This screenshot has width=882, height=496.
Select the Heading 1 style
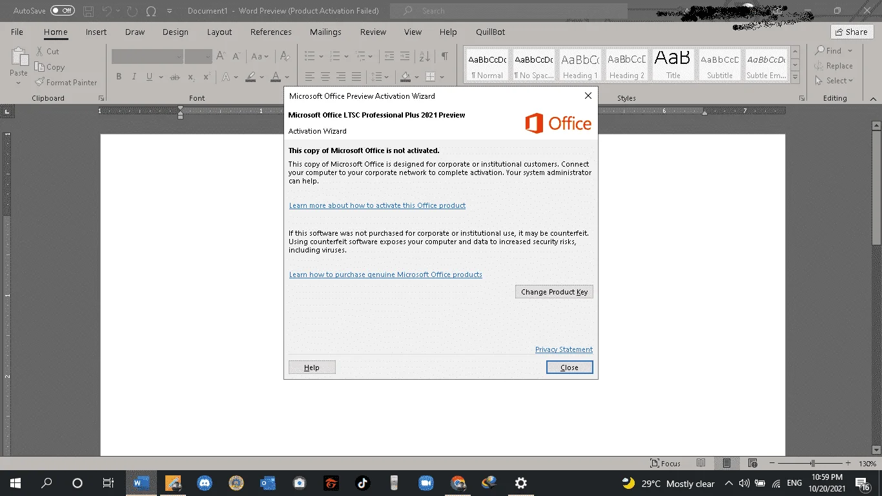tap(580, 65)
